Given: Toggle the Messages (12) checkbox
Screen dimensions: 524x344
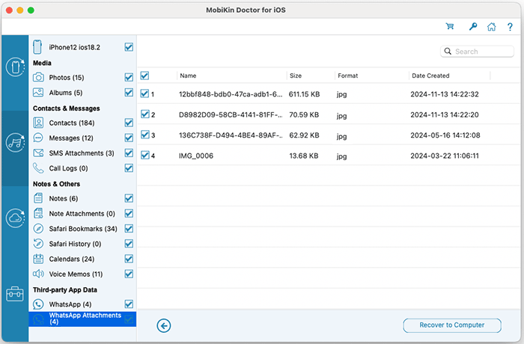Looking at the screenshot, I should pyautogui.click(x=129, y=138).
